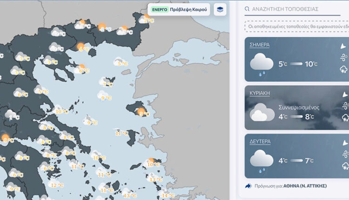
Task: Click the forecast arrow icon beside Πρόγνωση
Action: (248, 186)
